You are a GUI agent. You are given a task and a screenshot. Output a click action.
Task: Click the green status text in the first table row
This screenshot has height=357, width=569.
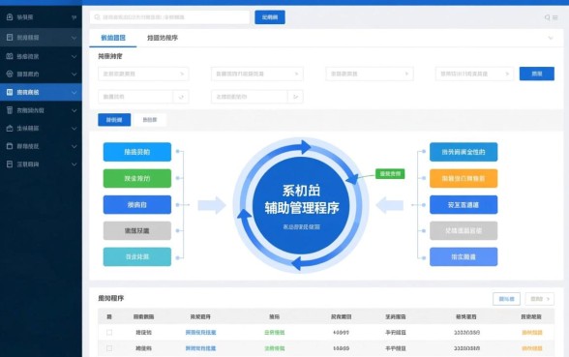pyautogui.click(x=275, y=333)
